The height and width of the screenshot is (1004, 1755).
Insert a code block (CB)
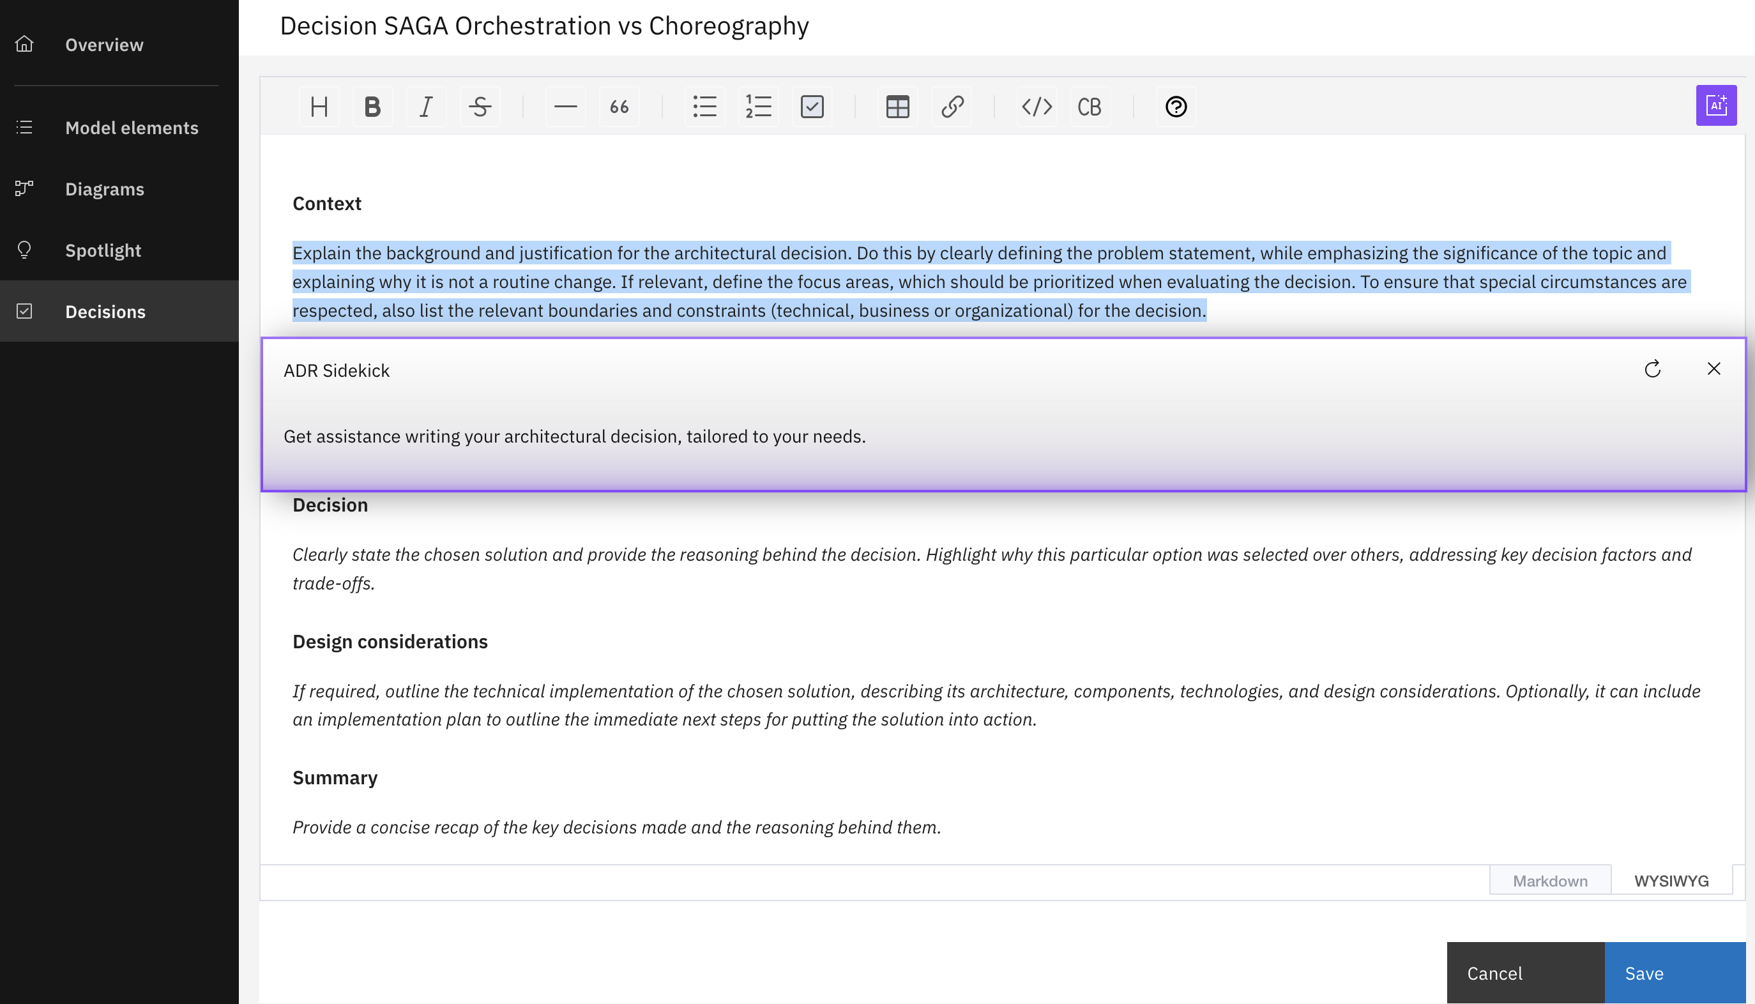click(x=1089, y=107)
